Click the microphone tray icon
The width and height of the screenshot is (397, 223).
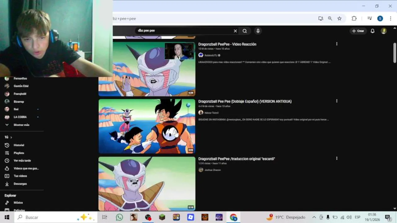[x=328, y=217]
